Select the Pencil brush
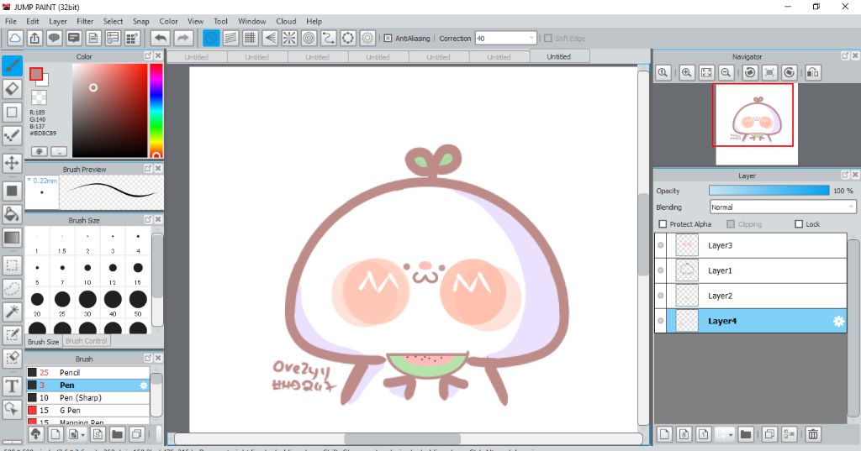The image size is (861, 451). coord(87,373)
